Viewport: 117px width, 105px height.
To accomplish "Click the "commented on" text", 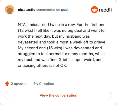I will (48, 10).
